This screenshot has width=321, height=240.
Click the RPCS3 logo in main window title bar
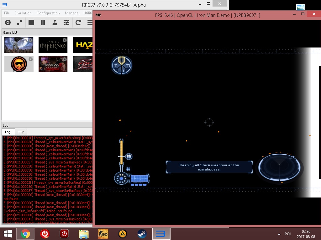click(4, 4)
